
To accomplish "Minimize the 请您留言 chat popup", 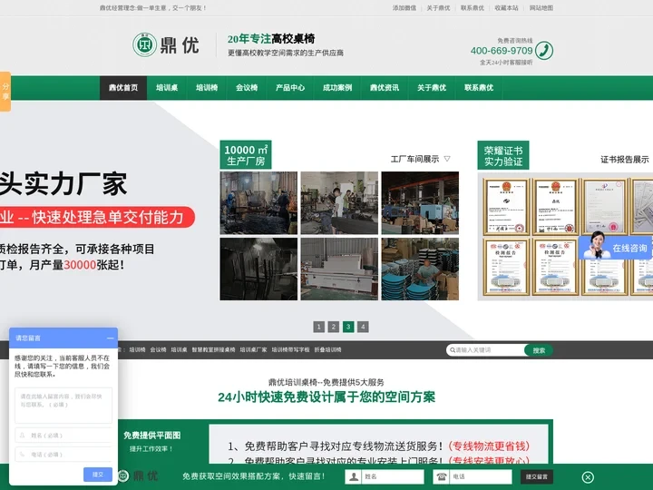I will [110, 338].
